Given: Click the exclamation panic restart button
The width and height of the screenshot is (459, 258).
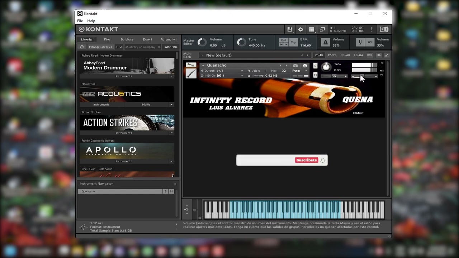Looking at the screenshot, I should tap(372, 29).
